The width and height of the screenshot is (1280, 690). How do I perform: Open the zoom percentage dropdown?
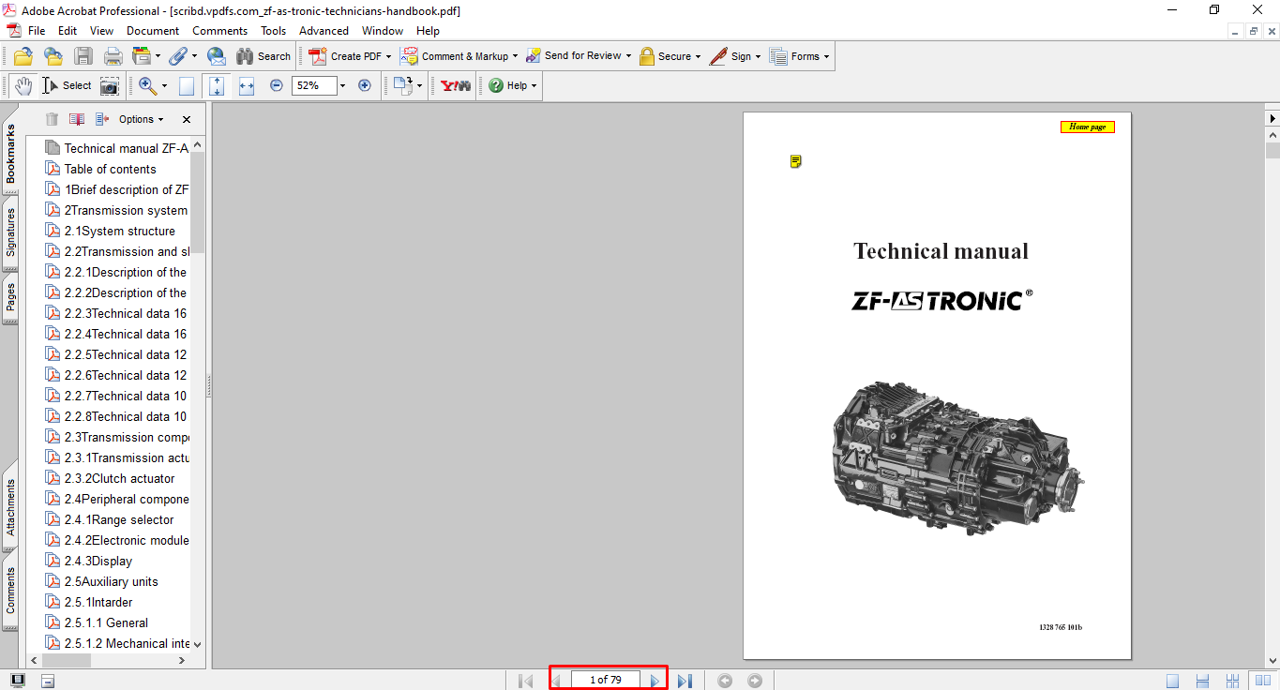(x=342, y=85)
